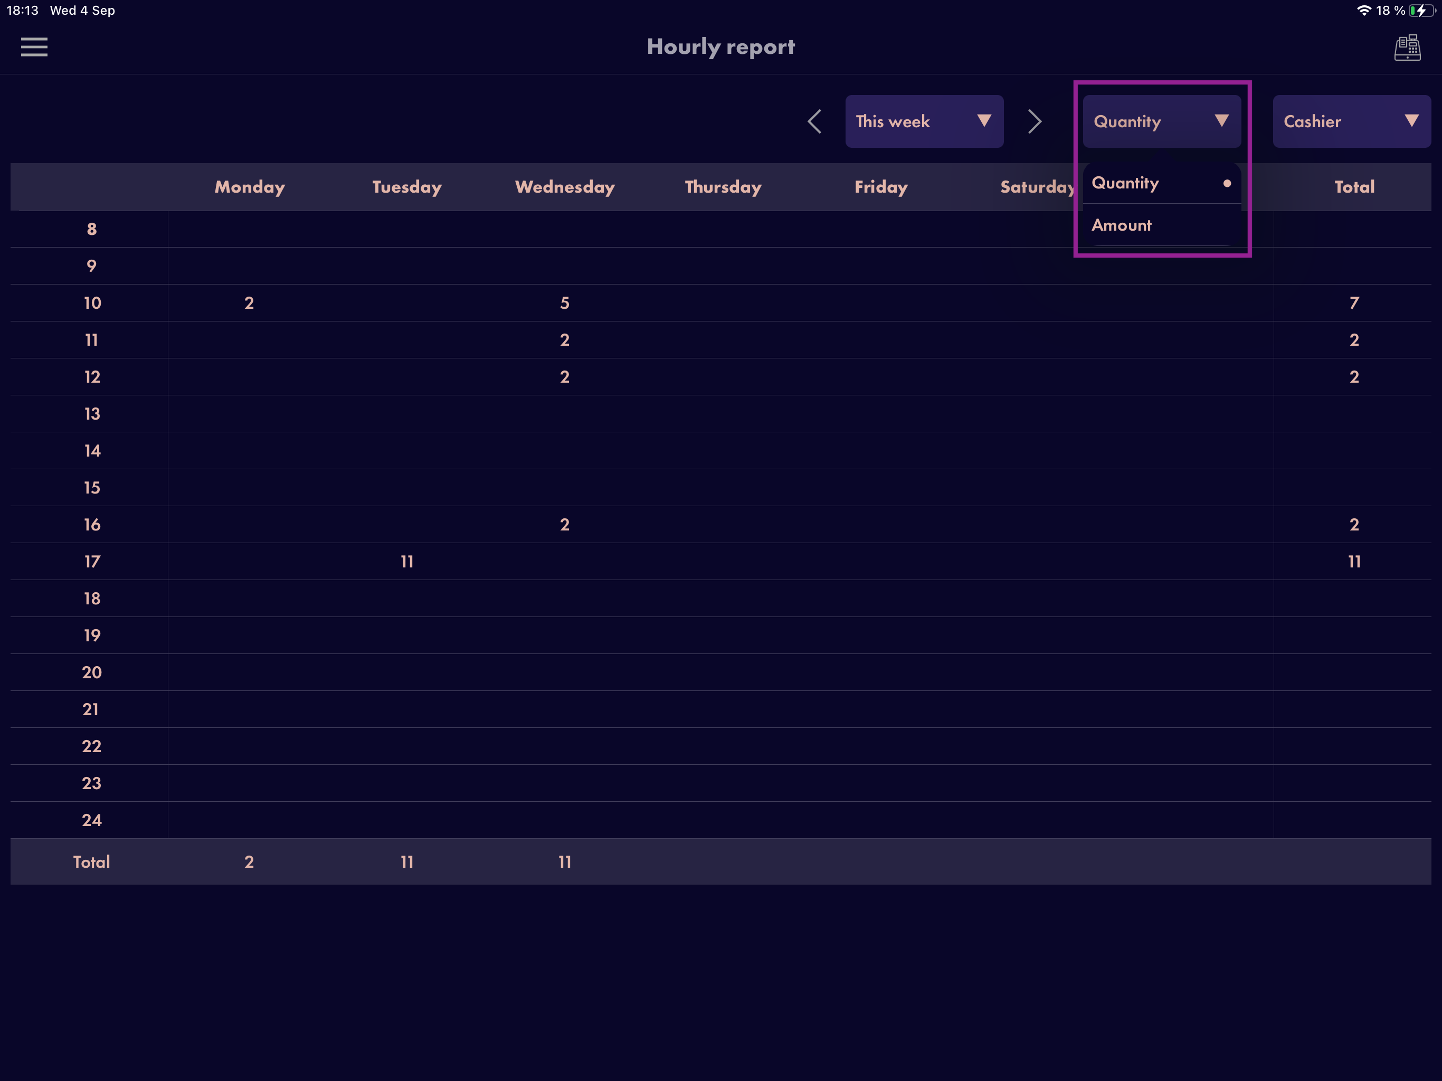Click the hour 17 row label
This screenshot has height=1081, width=1442.
(x=92, y=562)
